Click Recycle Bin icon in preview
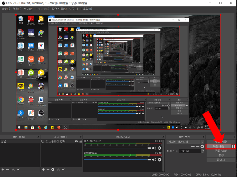The height and width of the screenshot is (177, 237). point(21,20)
